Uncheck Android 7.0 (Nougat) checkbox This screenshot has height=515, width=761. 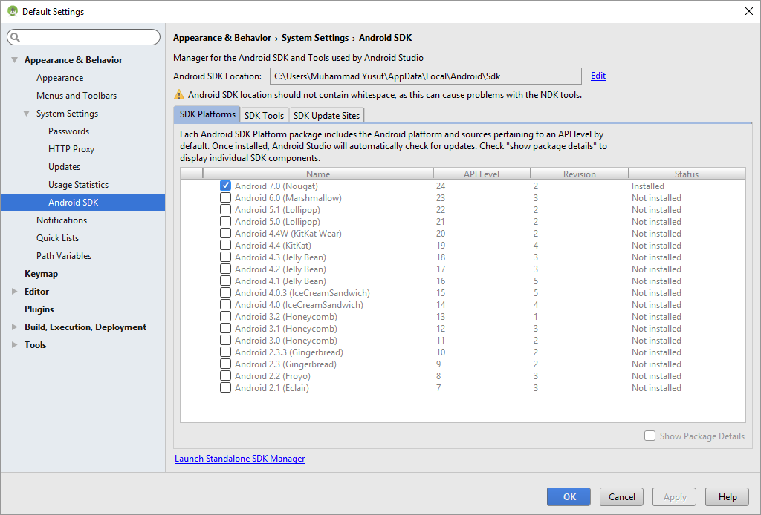[x=225, y=186]
